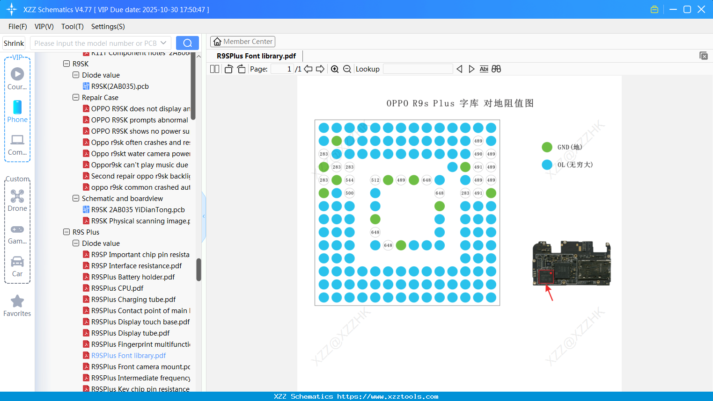Open R9SPlus Fingerprint multifunction file
Screen dimensions: 713x401
140,344
